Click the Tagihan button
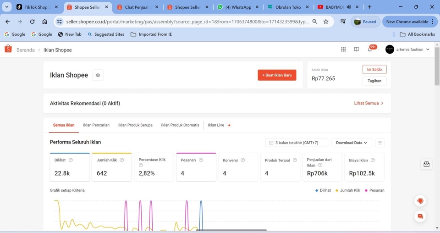The image size is (440, 233). [x=374, y=81]
